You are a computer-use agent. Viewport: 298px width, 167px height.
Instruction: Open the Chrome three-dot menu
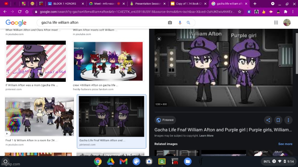[293, 12]
